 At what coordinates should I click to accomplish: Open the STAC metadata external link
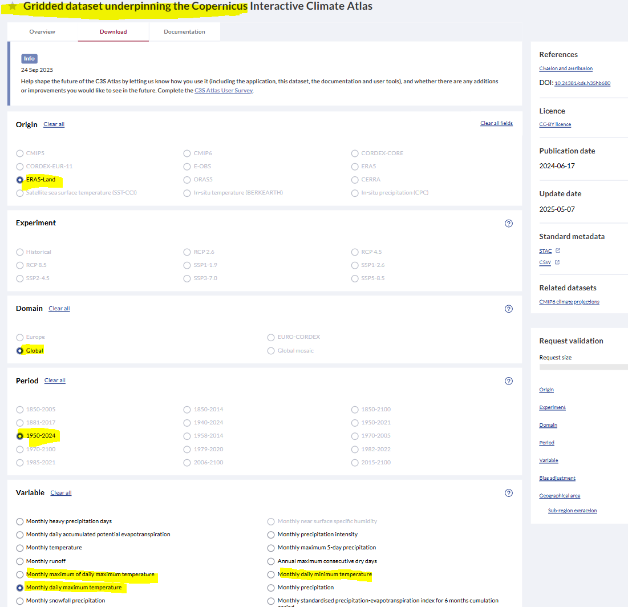(545, 250)
